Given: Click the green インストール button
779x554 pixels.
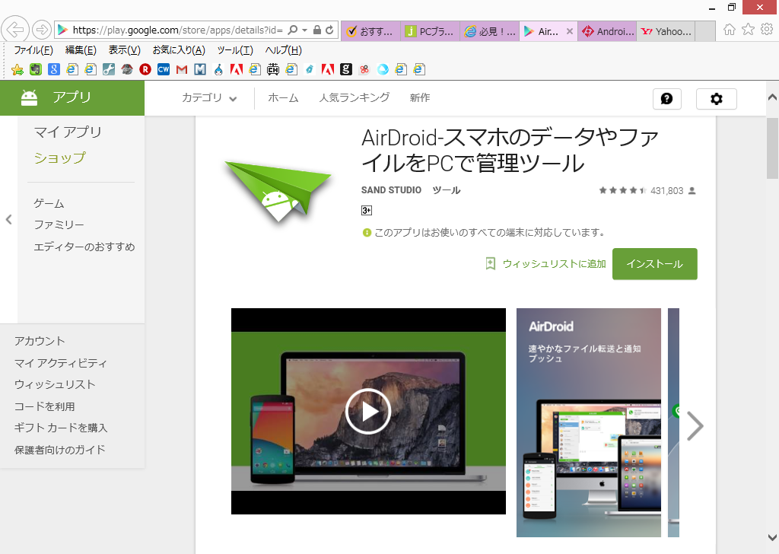Looking at the screenshot, I should click(655, 264).
